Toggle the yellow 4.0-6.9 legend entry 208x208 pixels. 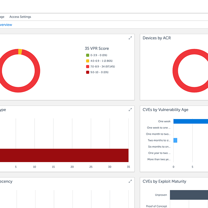pyautogui.click(x=87, y=61)
